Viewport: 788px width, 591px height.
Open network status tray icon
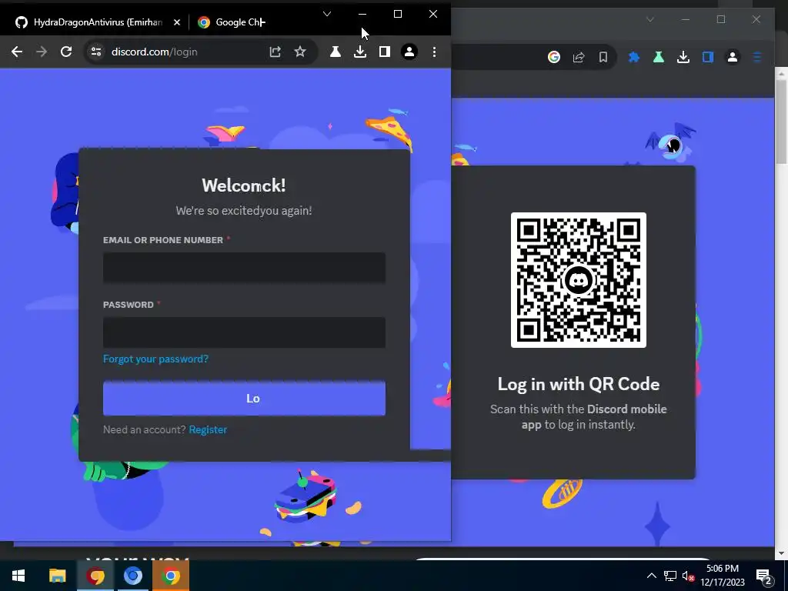tap(670, 576)
